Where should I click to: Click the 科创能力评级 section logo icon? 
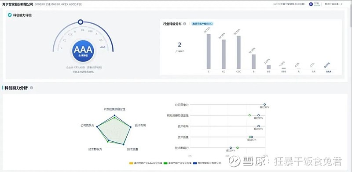click(x=10, y=15)
